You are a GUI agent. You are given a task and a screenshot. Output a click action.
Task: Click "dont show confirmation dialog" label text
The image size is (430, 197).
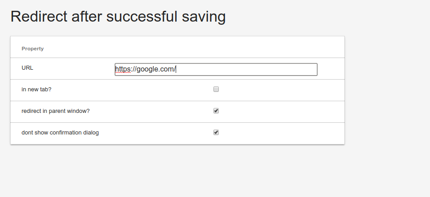[x=60, y=133]
